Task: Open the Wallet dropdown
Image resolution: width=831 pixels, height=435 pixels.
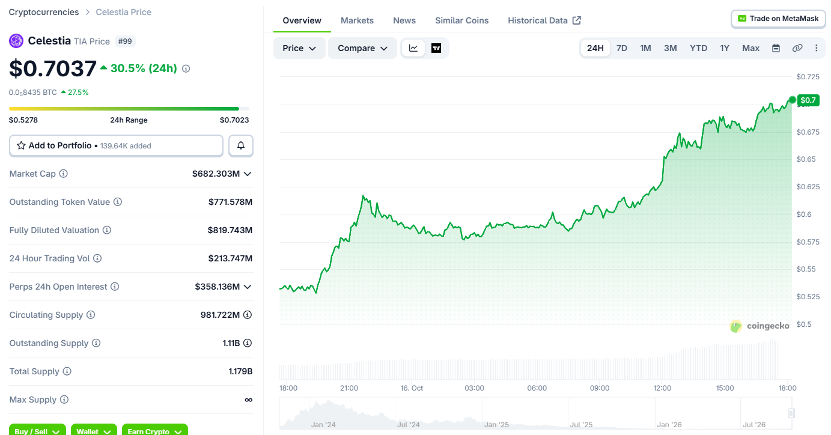Action: coord(94,430)
